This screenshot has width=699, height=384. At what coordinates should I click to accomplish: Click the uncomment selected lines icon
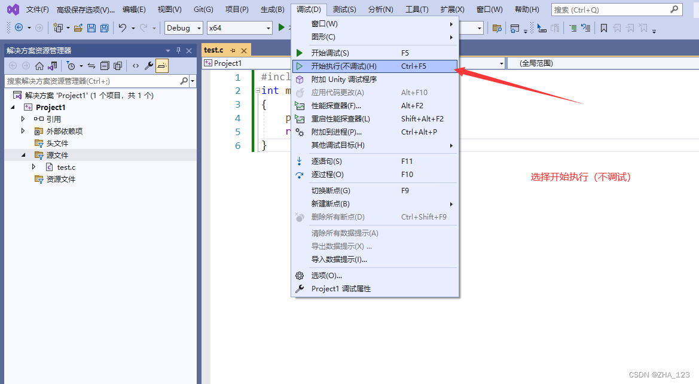pos(586,28)
